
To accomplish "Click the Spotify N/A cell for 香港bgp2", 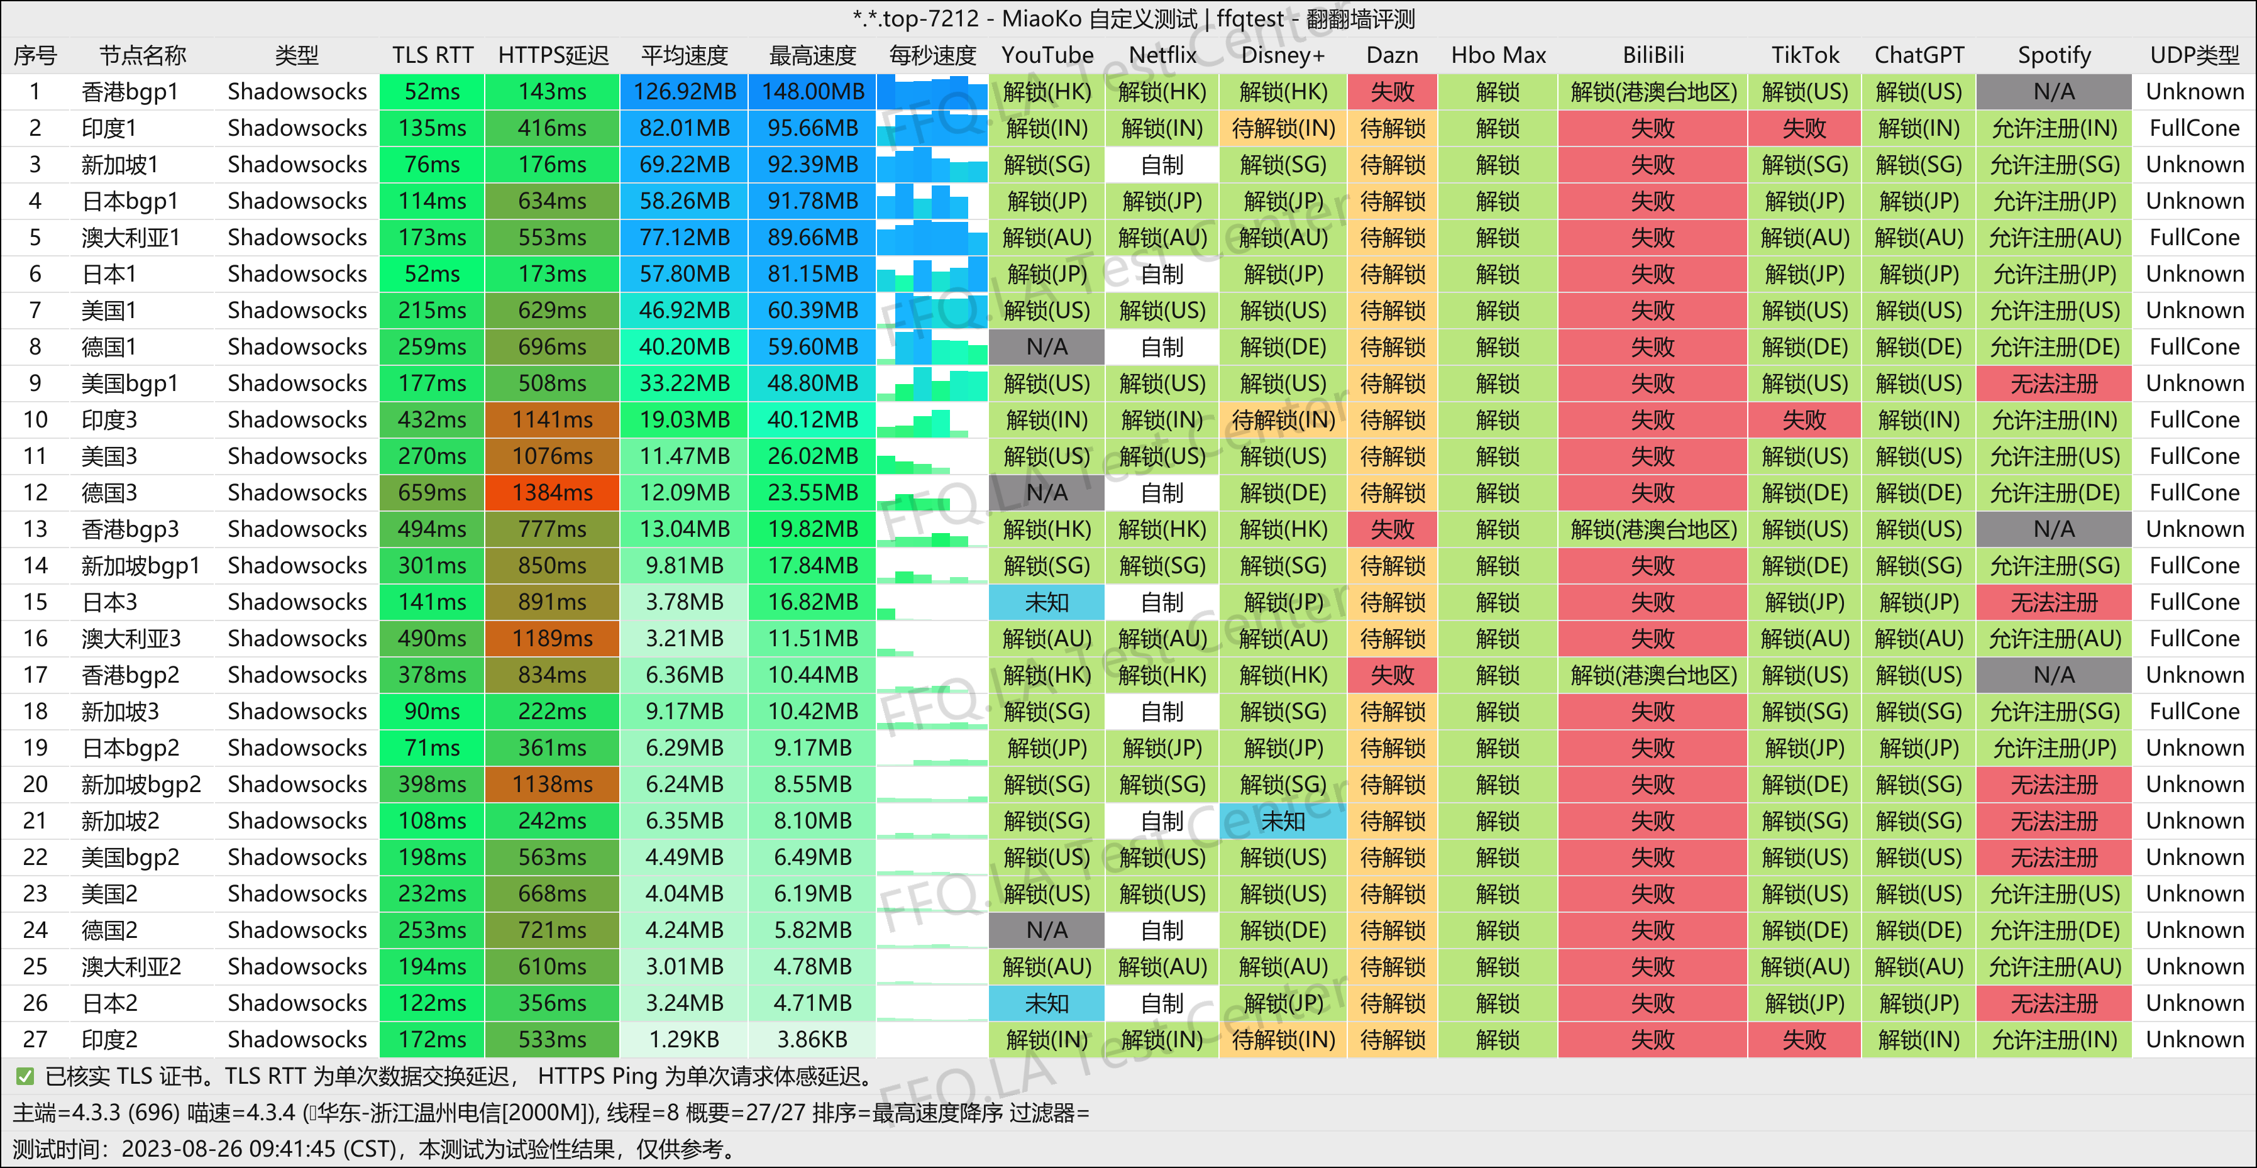I will 2054,675.
